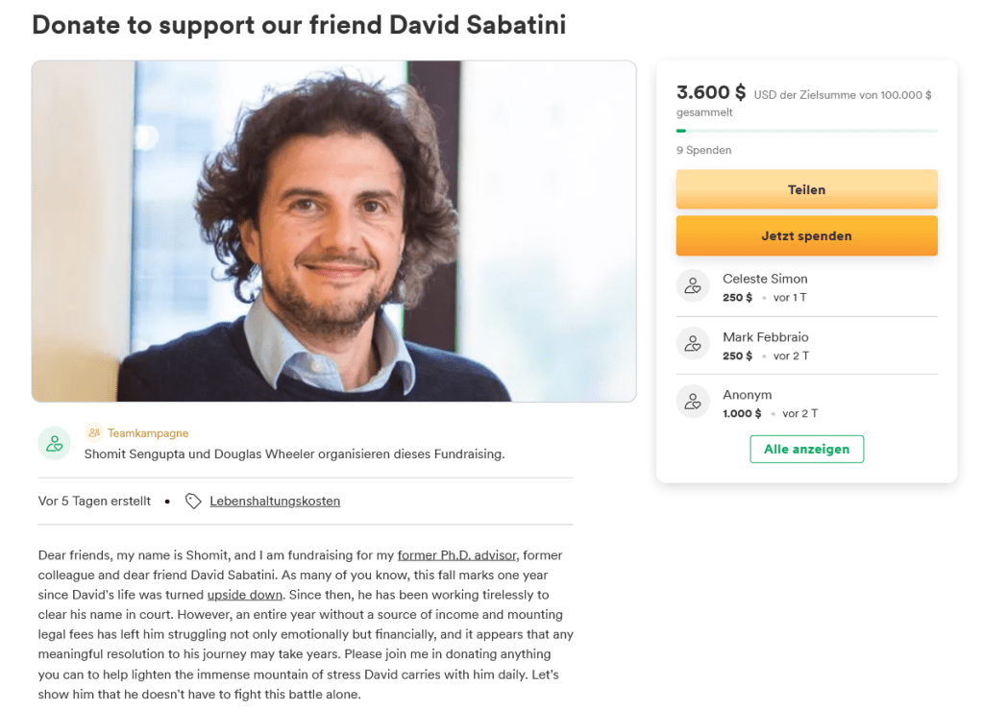Click the Mark Febbraio donor name
This screenshot has width=983, height=711.
(x=766, y=337)
